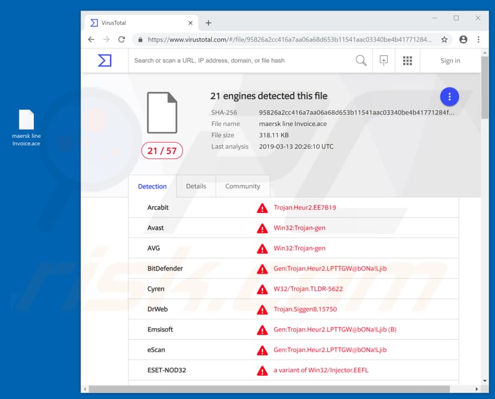The height and width of the screenshot is (399, 495).
Task: Click the browser back arrow
Action: tap(91, 39)
